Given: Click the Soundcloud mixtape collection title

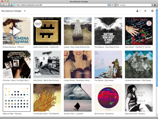Looking at the screenshot, I should (x=11, y=11).
